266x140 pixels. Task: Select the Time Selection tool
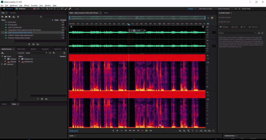[x=55, y=9]
